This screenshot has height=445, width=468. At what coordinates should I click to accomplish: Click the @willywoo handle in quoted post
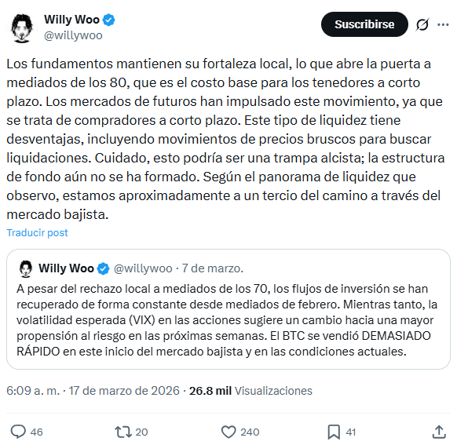tap(143, 268)
